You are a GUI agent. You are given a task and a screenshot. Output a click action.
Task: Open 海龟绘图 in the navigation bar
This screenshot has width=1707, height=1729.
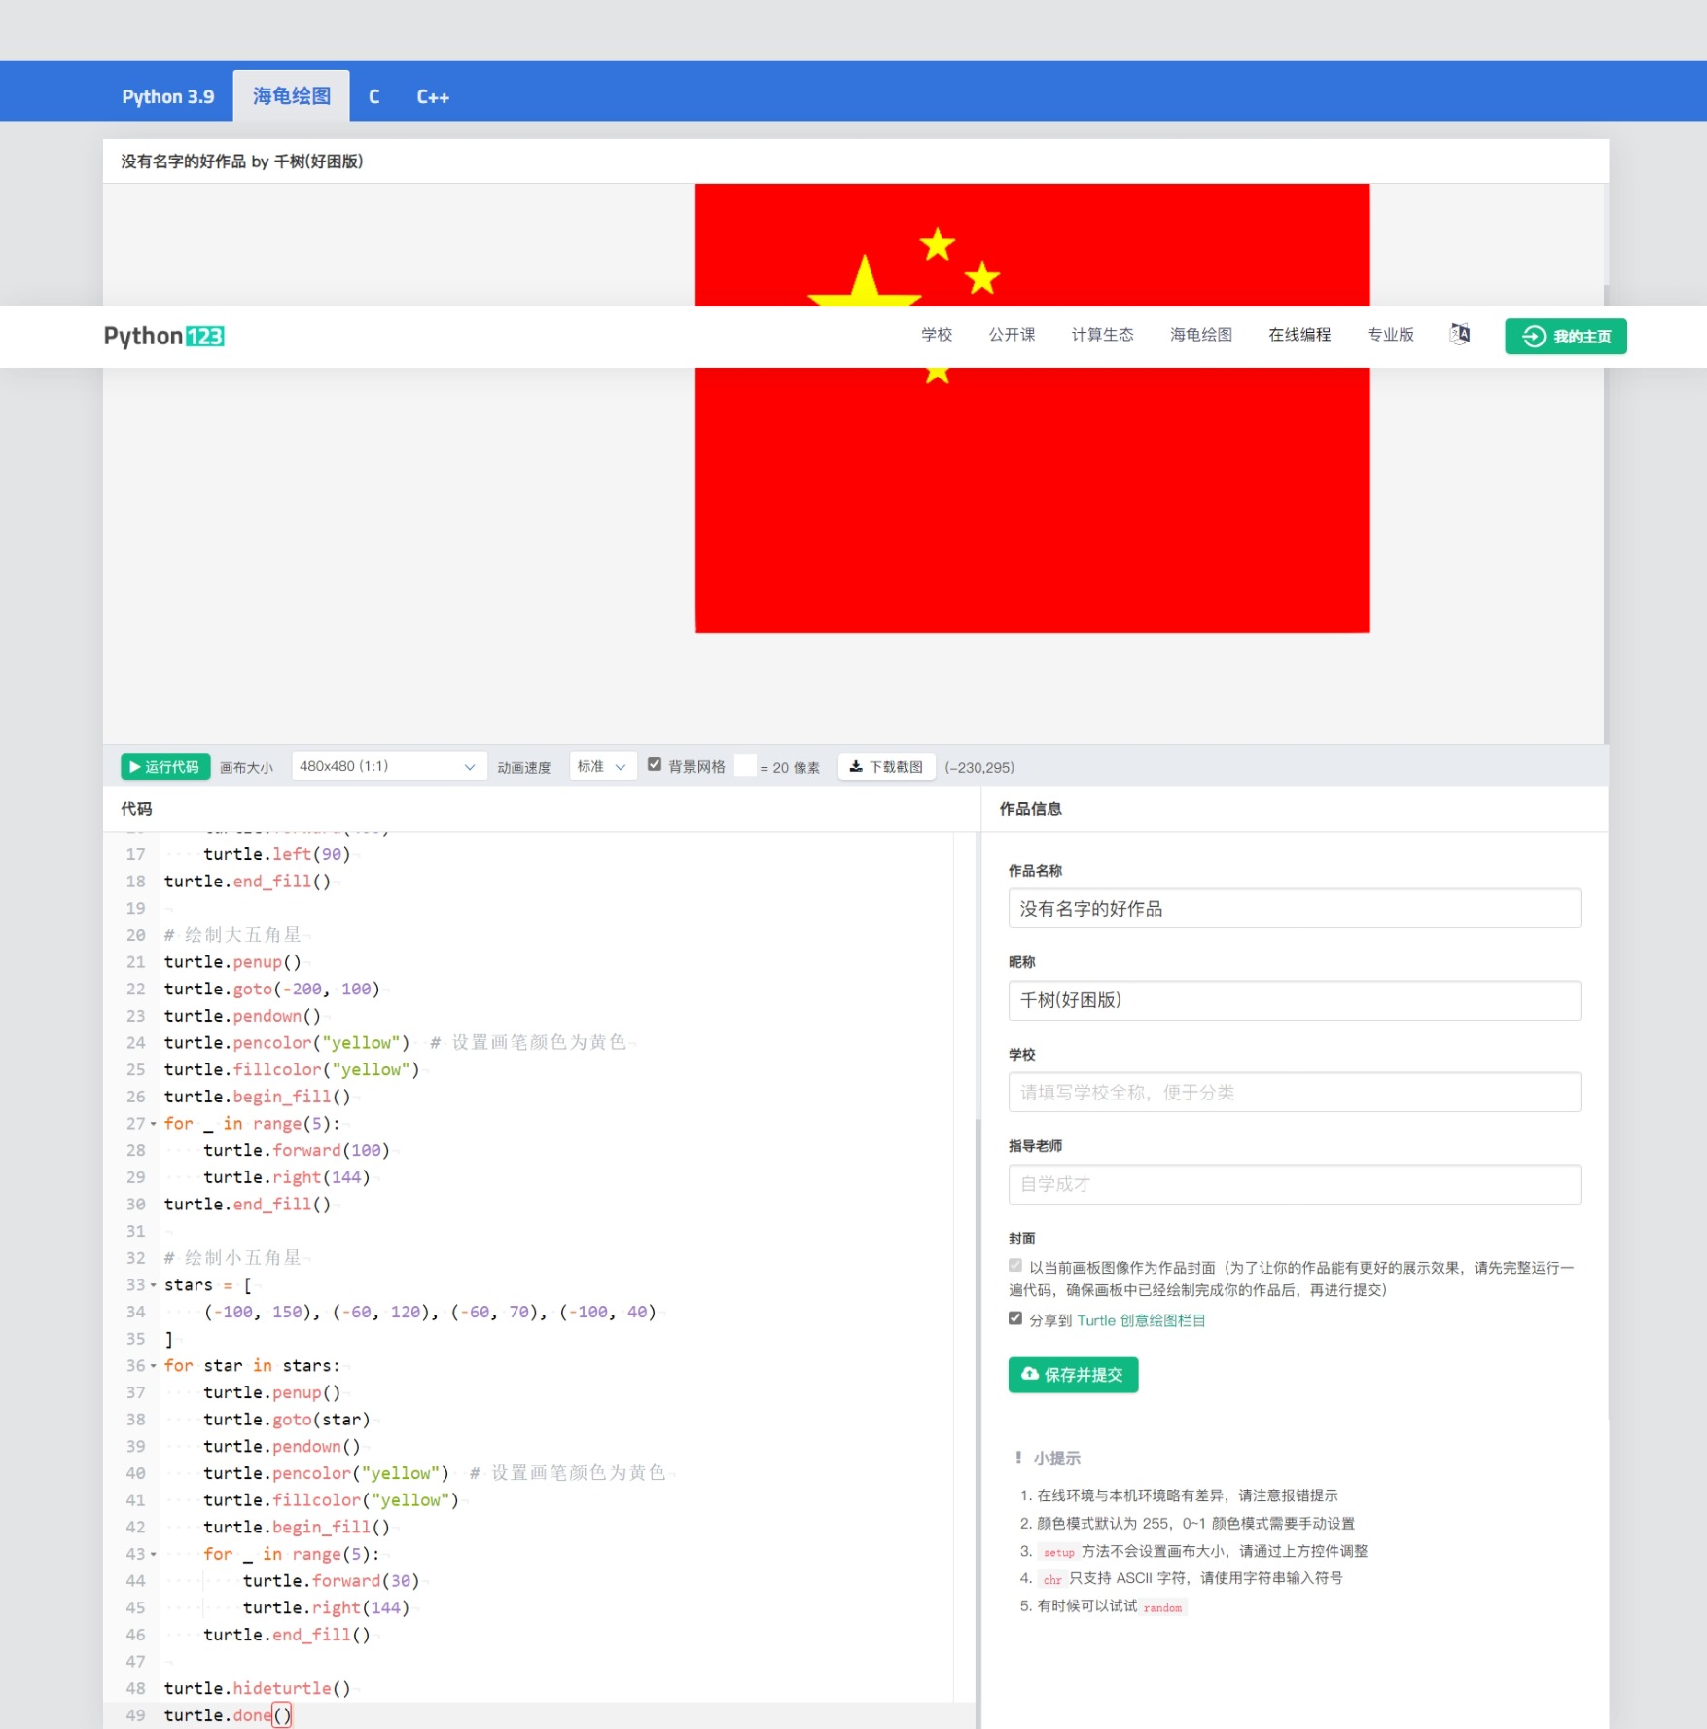[x=1200, y=335]
